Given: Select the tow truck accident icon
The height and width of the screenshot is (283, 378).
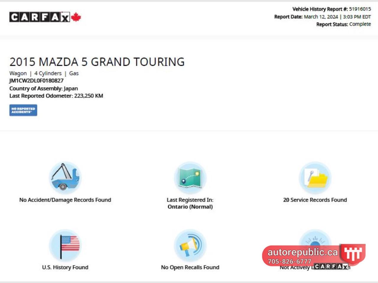Looking at the screenshot, I should (x=65, y=177).
